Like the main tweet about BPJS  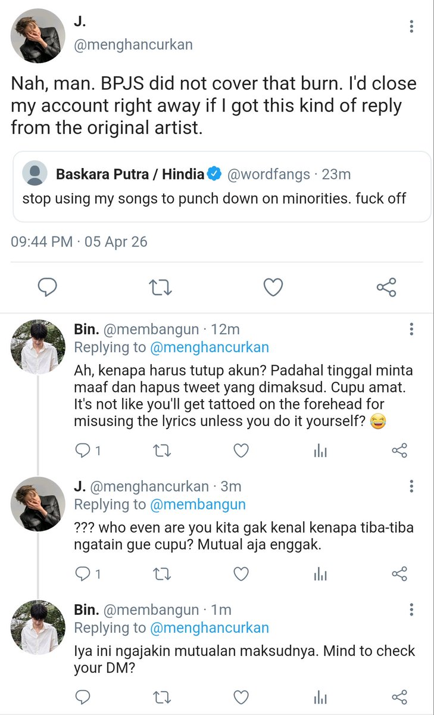[x=273, y=288]
